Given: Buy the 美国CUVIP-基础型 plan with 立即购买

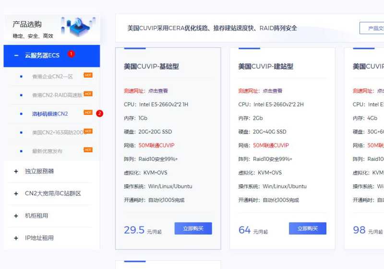Looking at the screenshot, I should point(193,228).
